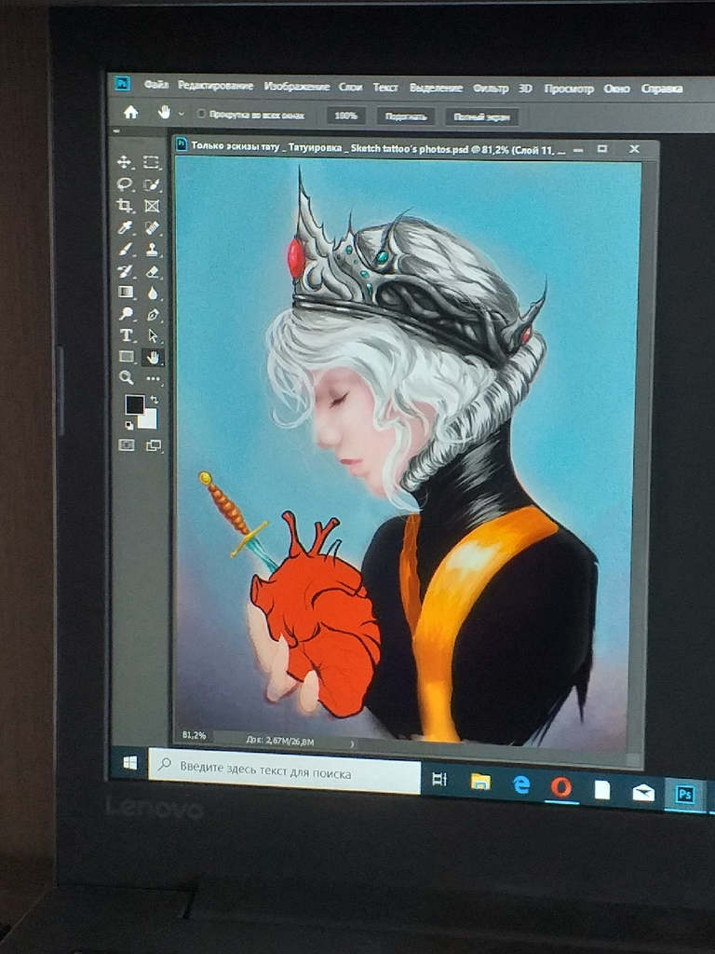
Task: Click the 'Введите здесь текст для поиска' search box
Action: (284, 770)
